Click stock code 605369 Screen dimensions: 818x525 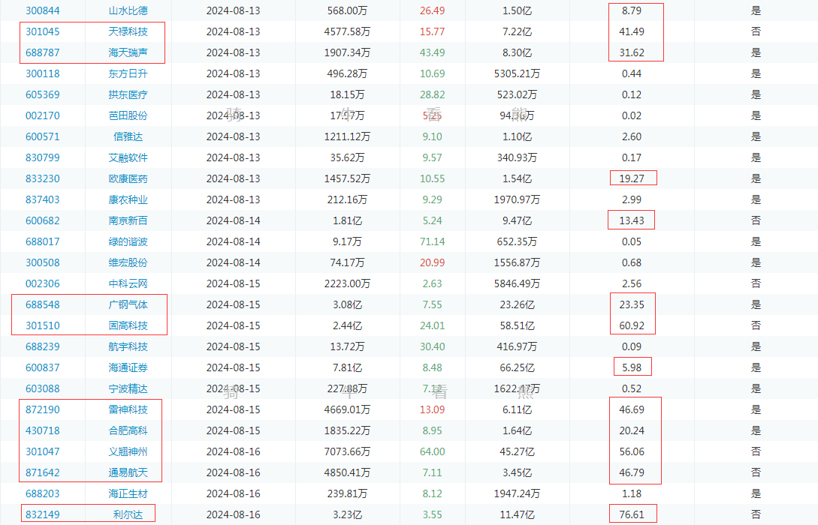[x=43, y=94]
